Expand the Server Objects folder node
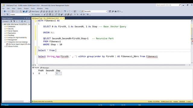The width and height of the screenshot is (193, 108). point(5,31)
